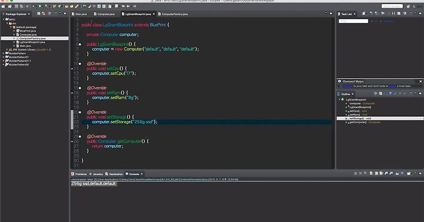Go forward with the grey Forward arrow
This screenshot has height=222, width=424.
(x=135, y=6)
